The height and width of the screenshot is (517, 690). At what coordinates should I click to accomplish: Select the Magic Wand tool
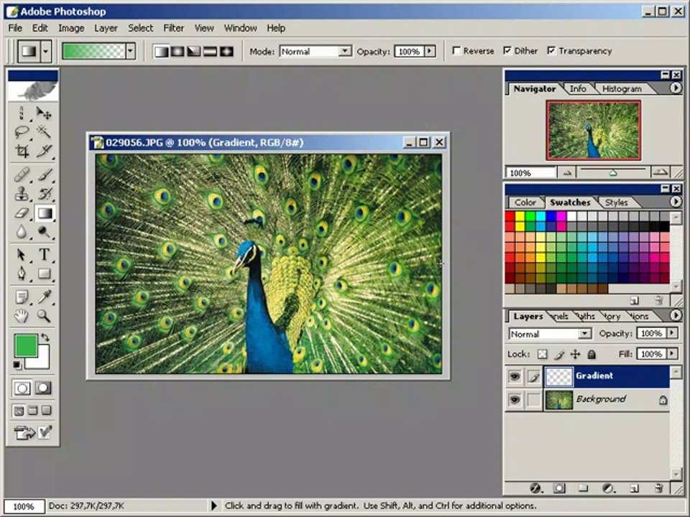pos(44,132)
